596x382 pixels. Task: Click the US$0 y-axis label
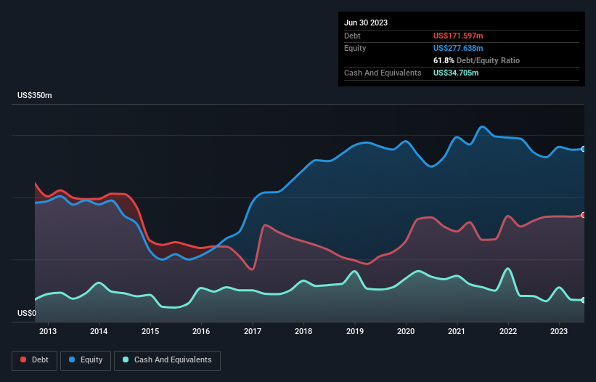tap(27, 313)
